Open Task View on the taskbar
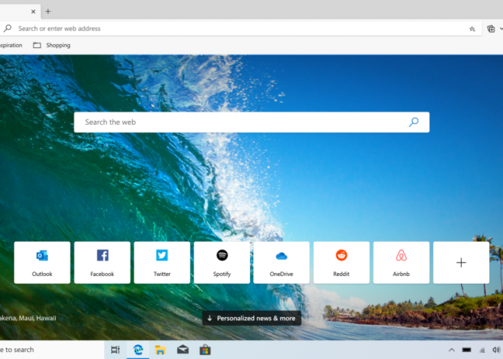 pos(115,350)
